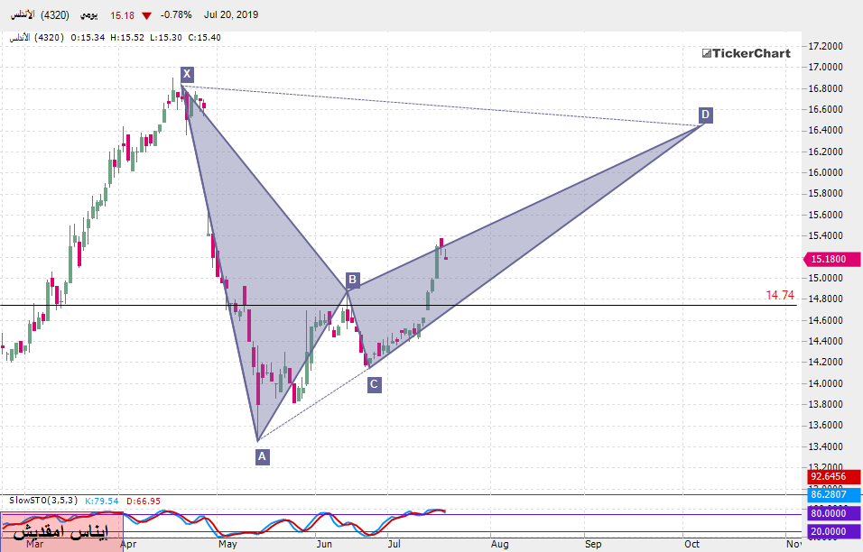This screenshot has height=552, width=863.
Task: Select the 20.0000 oversold level label
Action: click(x=828, y=532)
